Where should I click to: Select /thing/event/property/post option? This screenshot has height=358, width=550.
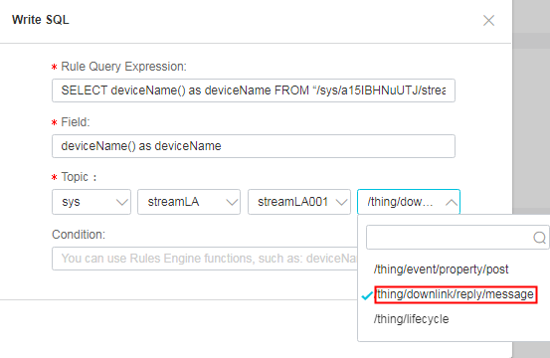(x=441, y=269)
